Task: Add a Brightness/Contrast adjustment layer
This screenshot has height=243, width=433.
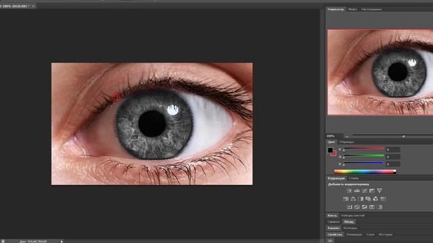Action: click(349, 190)
